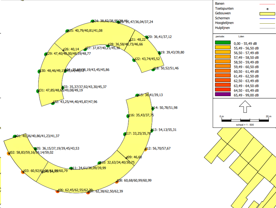Click the label t33: 35,37/37,92/43,30/45,37
This screenshot has height=208, width=276.
pyautogui.click(x=85, y=87)
